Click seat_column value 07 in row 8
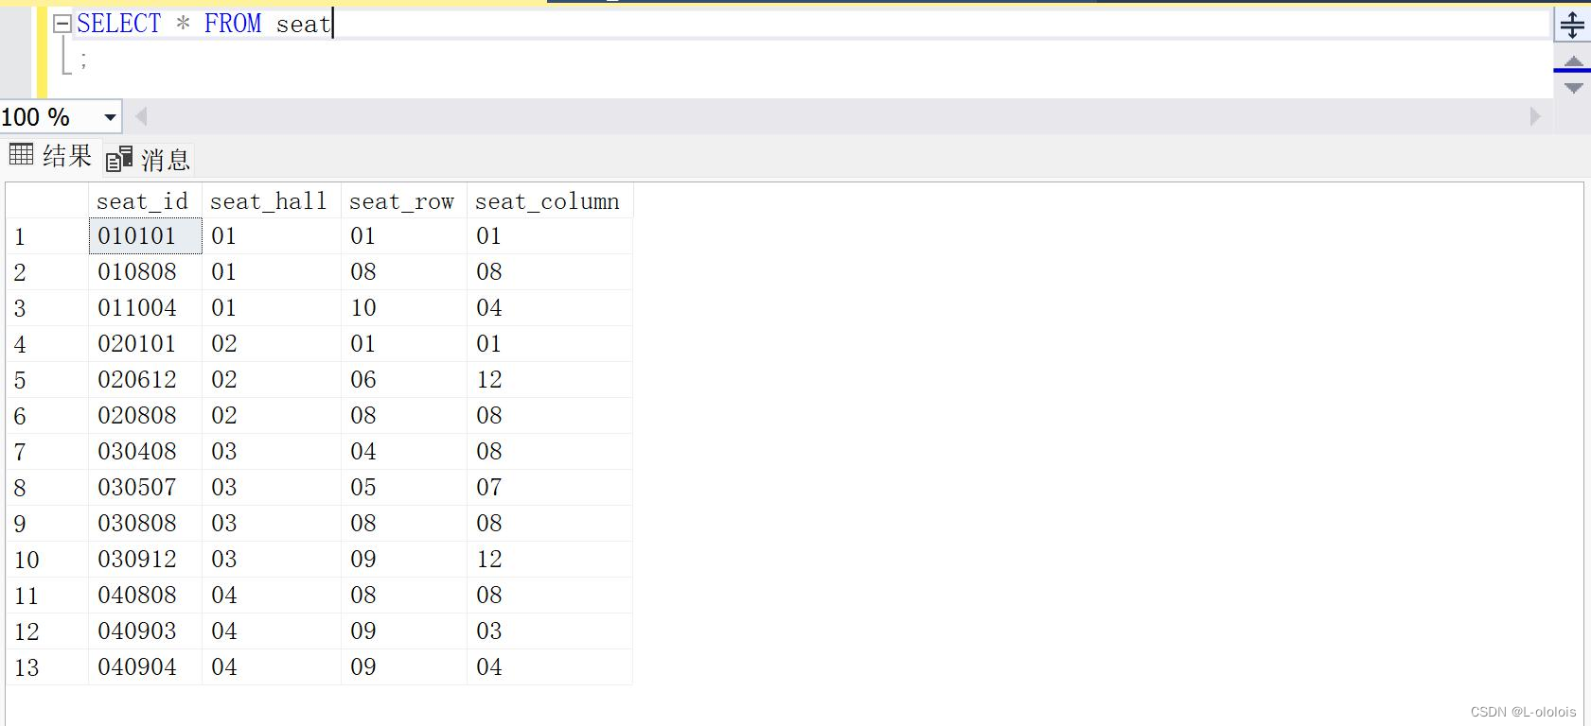The image size is (1591, 726). point(550,488)
